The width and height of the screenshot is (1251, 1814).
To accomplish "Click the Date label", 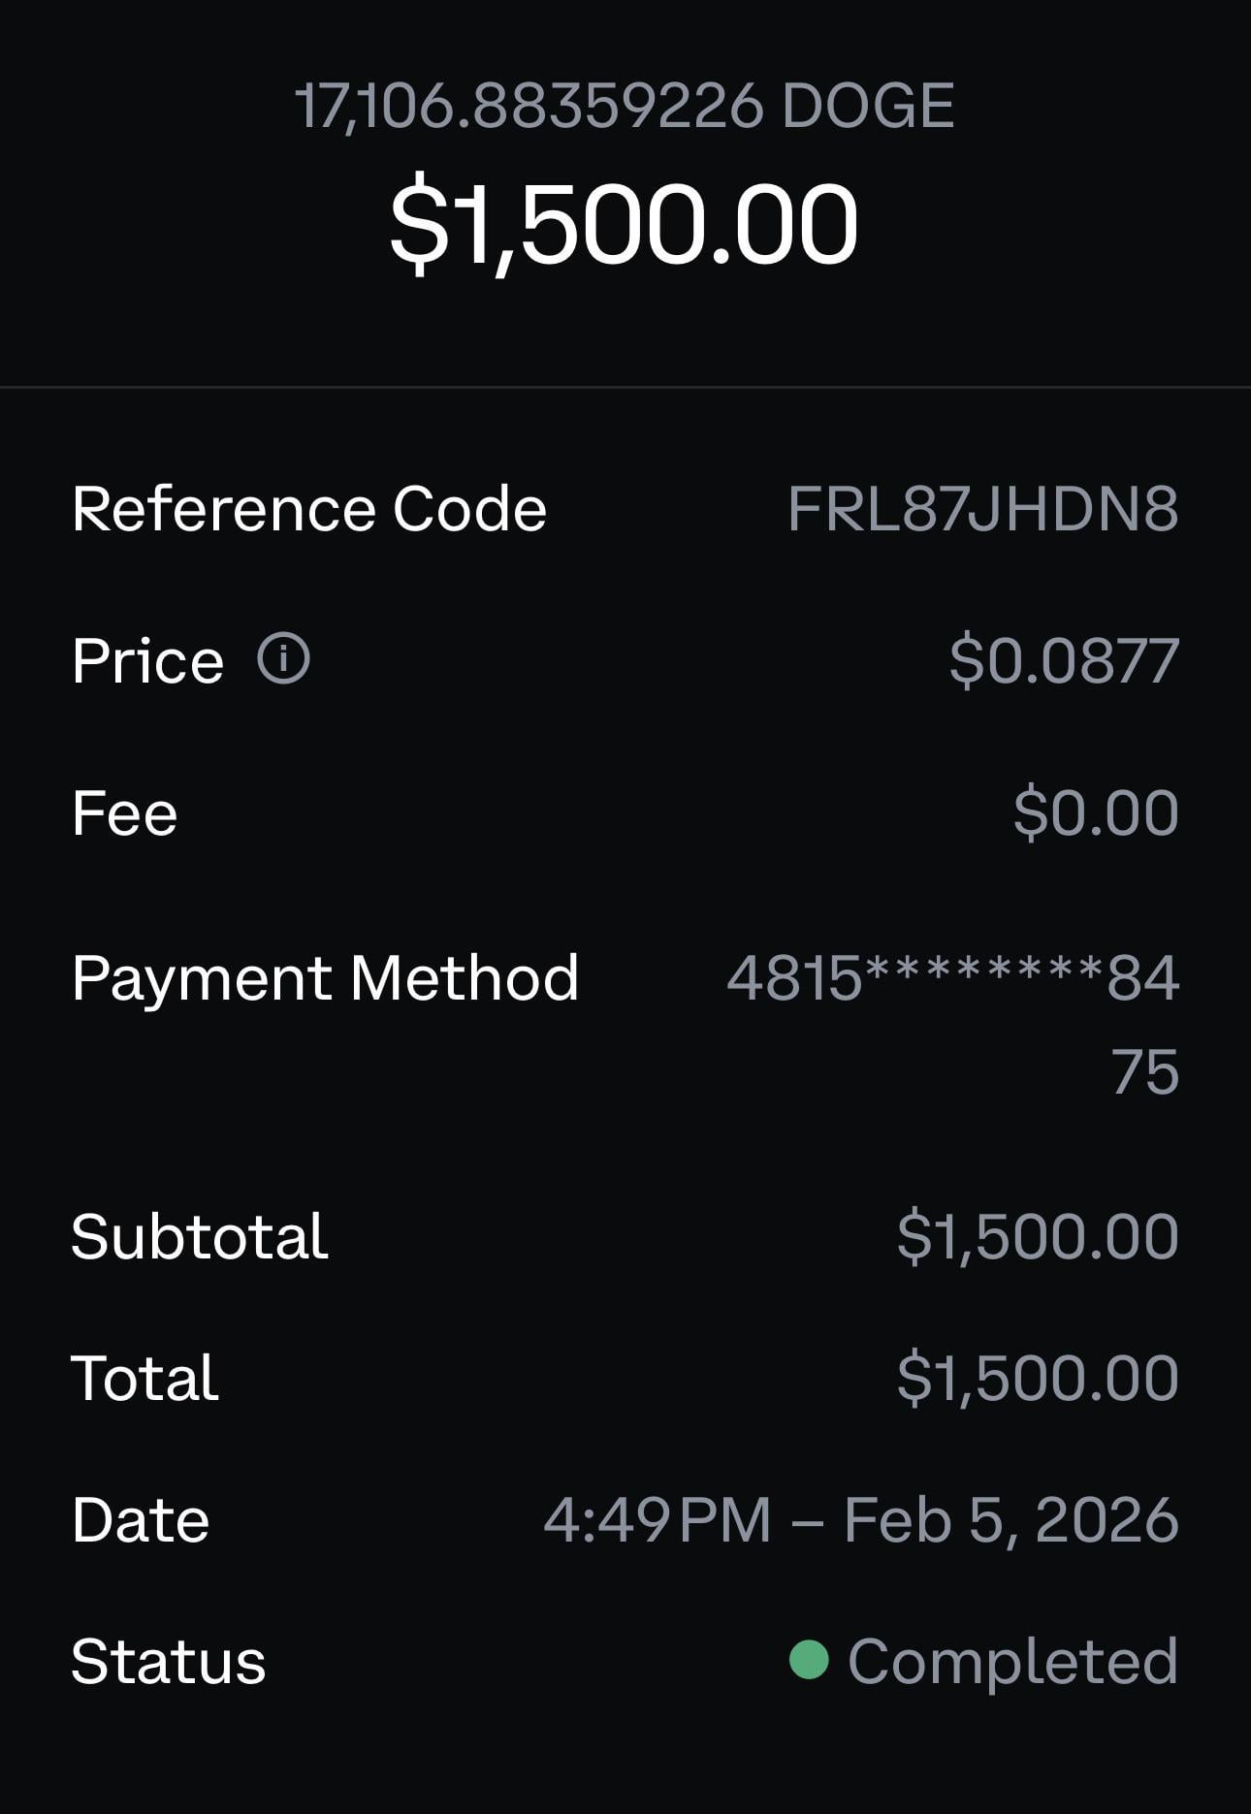I will click(x=141, y=1519).
